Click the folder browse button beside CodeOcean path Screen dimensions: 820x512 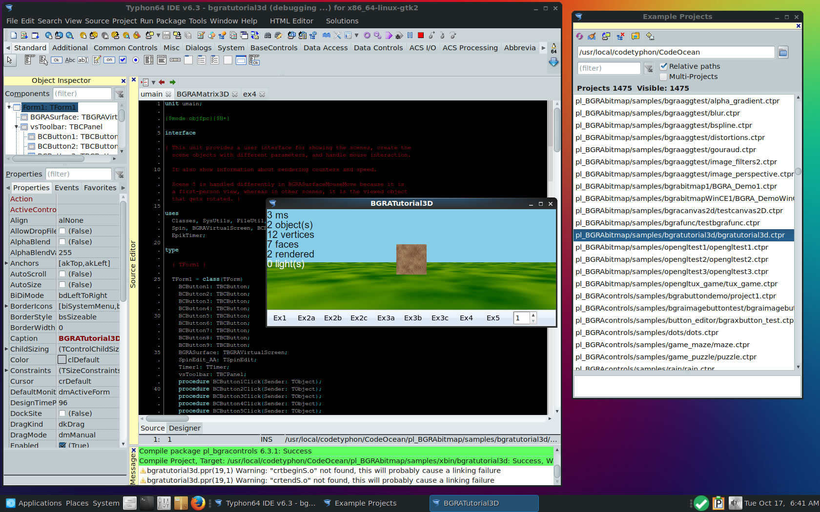tap(783, 52)
